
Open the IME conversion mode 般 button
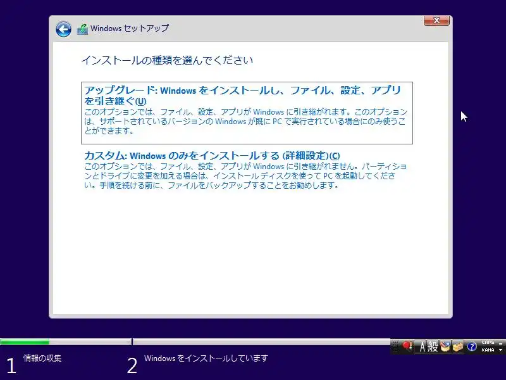[433, 347]
